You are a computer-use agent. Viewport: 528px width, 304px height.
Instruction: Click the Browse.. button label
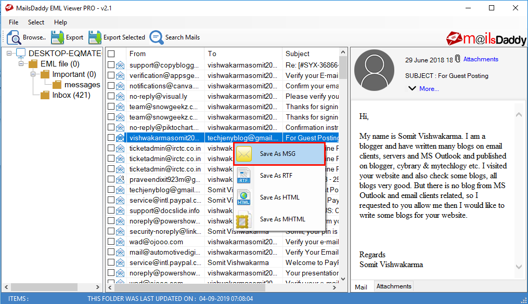coord(34,37)
